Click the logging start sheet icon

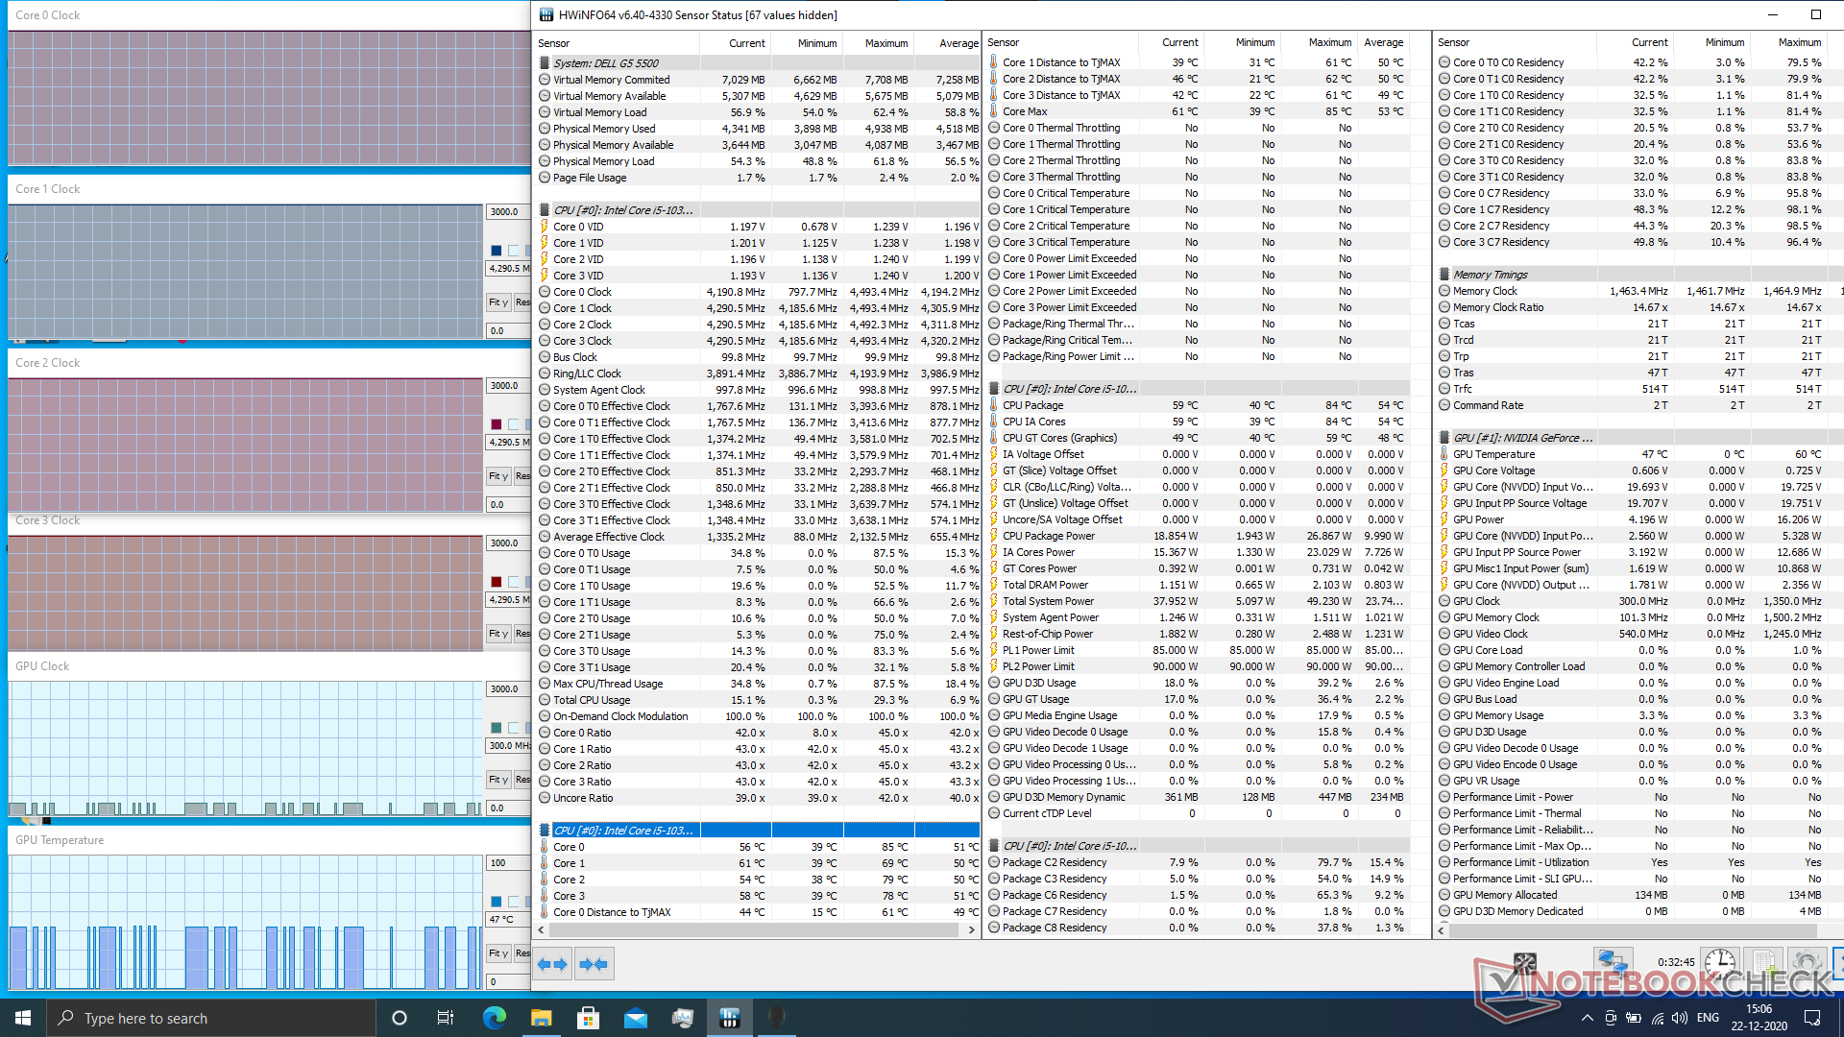1763,964
